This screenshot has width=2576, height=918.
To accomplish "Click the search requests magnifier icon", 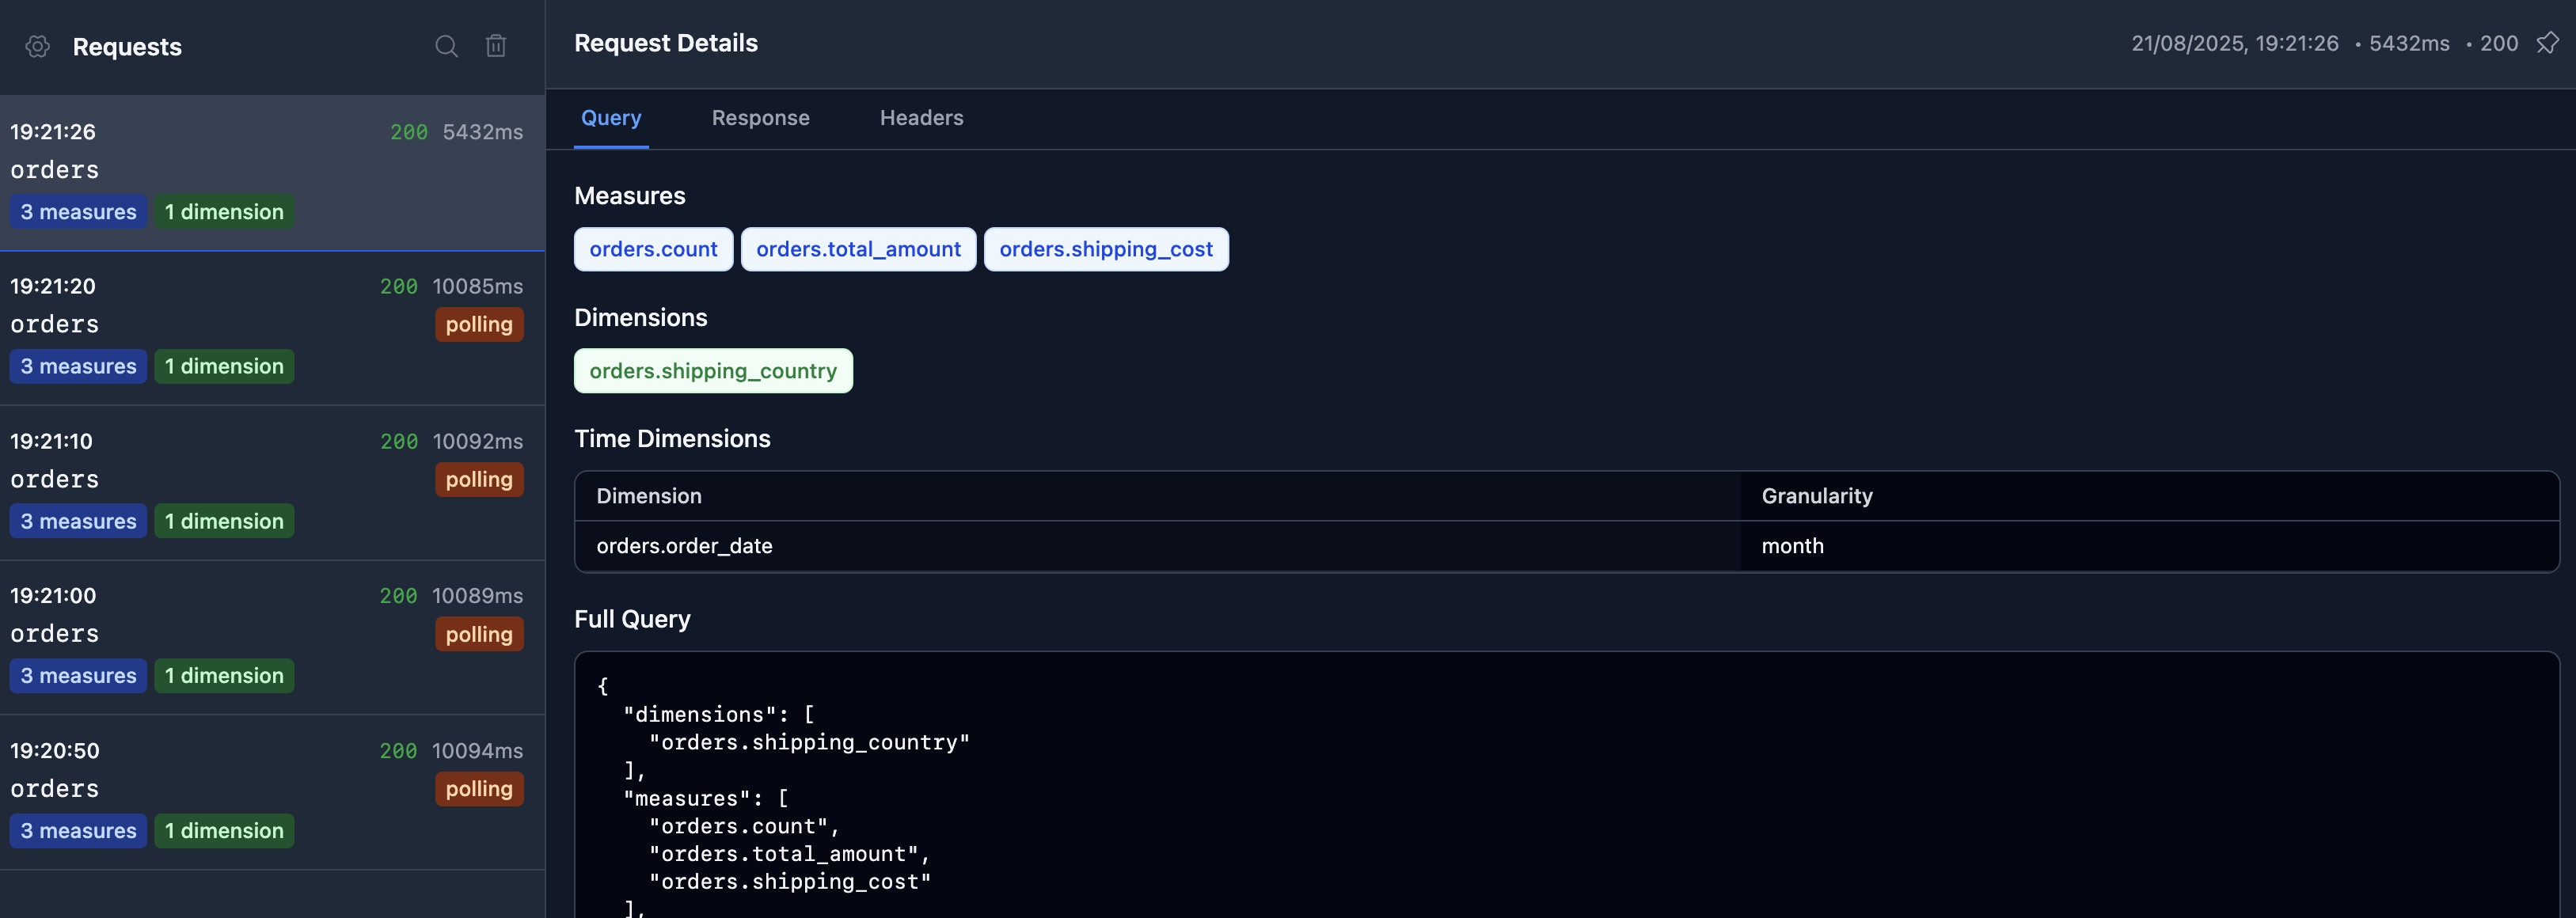I will [x=446, y=47].
